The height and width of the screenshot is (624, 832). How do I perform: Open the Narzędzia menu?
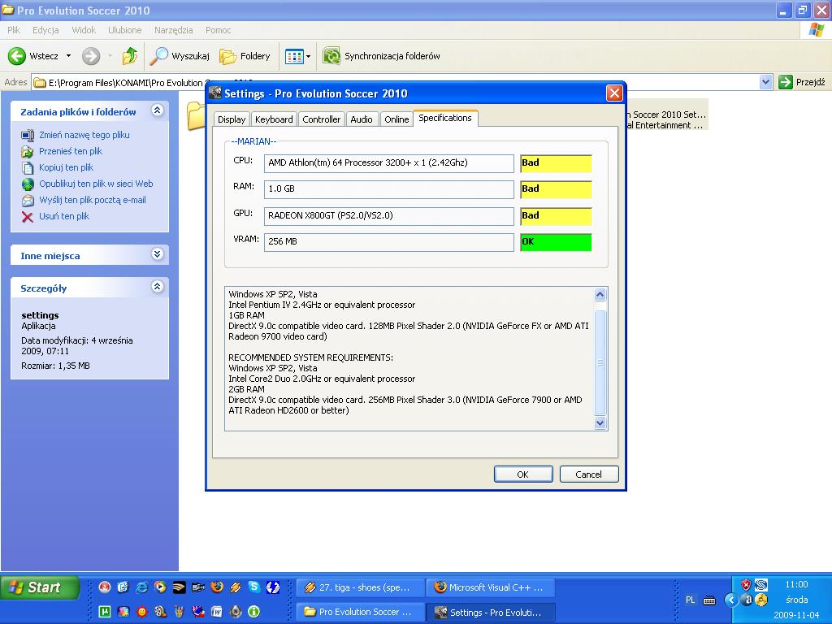click(x=174, y=30)
